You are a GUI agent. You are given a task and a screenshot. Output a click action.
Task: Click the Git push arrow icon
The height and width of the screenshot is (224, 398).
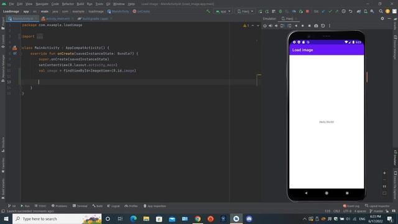tap(336, 11)
